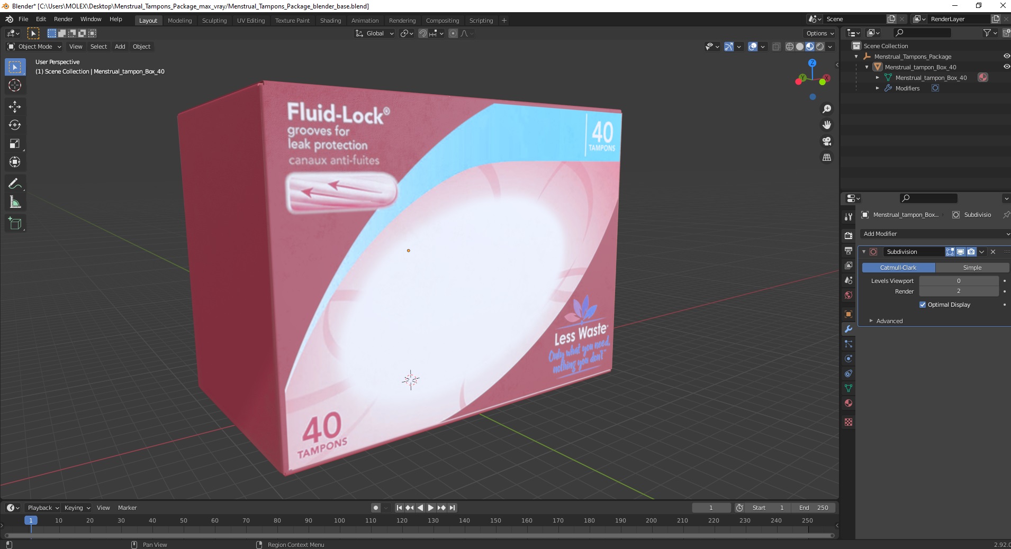The width and height of the screenshot is (1011, 549).
Task: Open the Material properties tab
Action: tap(848, 403)
